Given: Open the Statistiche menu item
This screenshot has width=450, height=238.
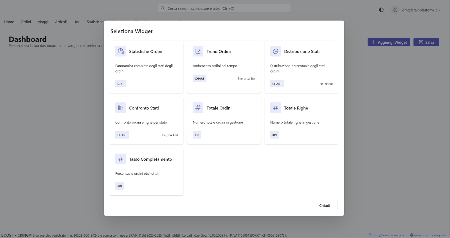Looking at the screenshot, I should click(x=95, y=22).
